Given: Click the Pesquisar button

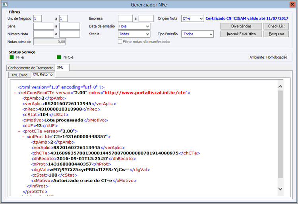Looking at the screenshot, I should (276, 34).
